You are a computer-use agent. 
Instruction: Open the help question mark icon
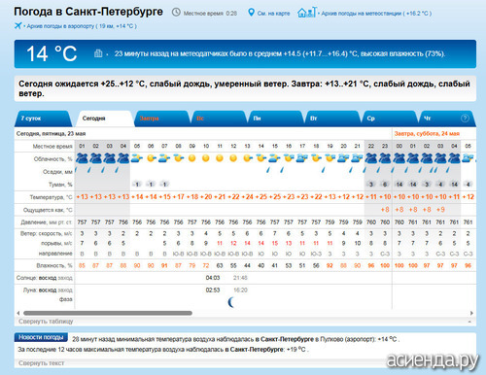pos(465,119)
